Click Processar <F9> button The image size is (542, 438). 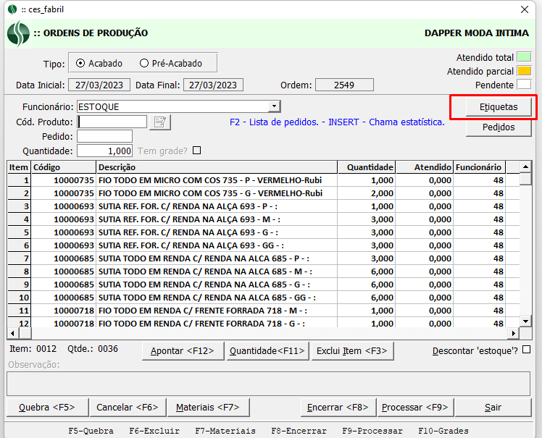click(415, 408)
